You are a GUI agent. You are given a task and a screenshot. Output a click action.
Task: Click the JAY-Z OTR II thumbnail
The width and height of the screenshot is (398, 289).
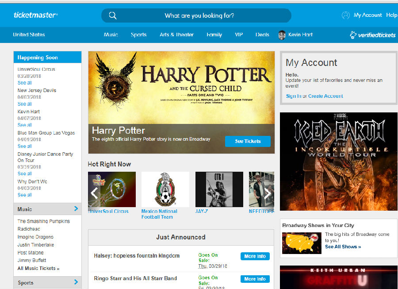(219, 189)
